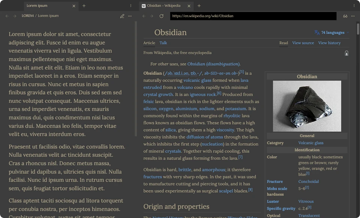Click the translate languages icon
Screen dimensions: 360x218
pyautogui.click(x=317, y=33)
